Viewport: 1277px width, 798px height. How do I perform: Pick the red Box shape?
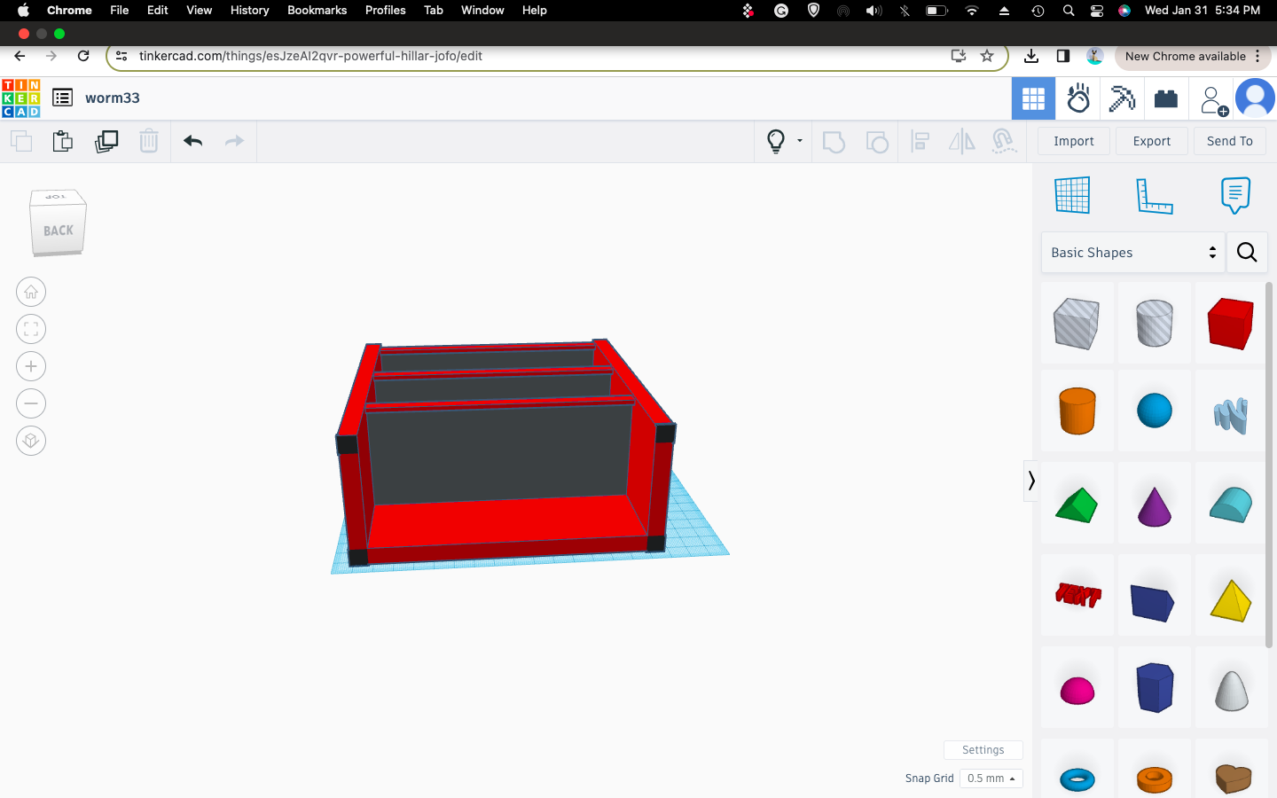point(1230,324)
